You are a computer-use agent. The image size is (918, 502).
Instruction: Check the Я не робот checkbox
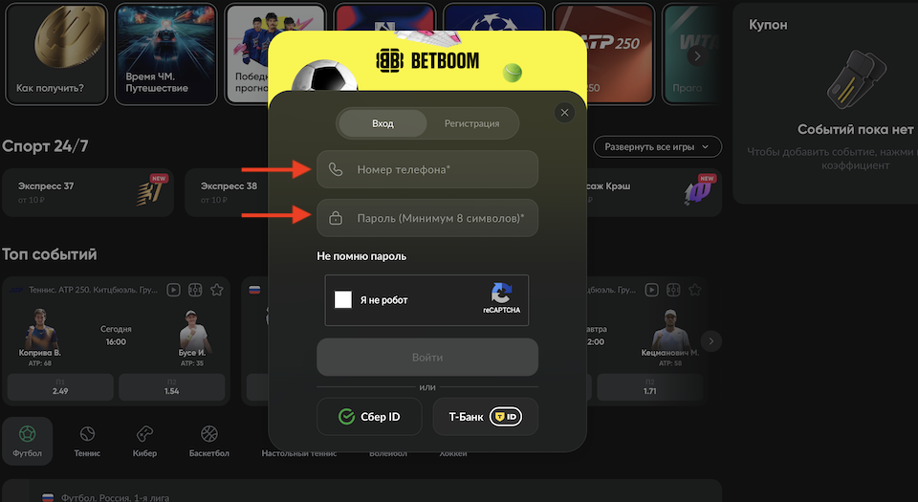[343, 299]
